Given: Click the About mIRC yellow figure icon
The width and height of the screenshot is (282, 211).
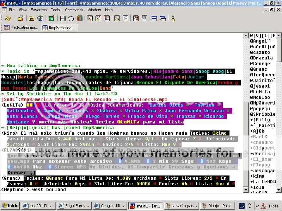Looking at the screenshot, I should click(x=173, y=18).
